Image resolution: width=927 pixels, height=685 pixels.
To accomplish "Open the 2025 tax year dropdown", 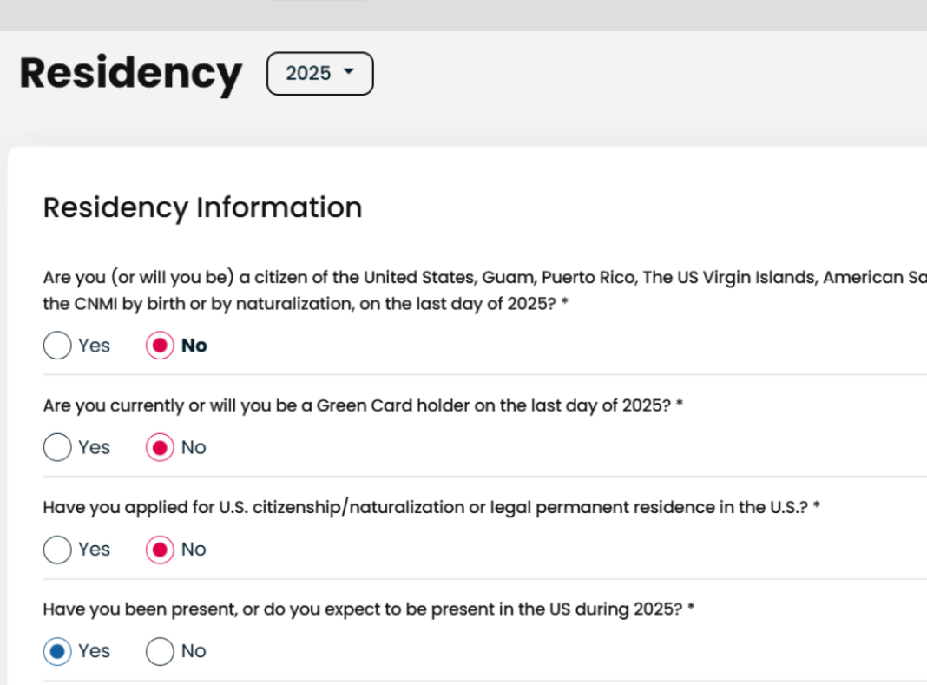I will coord(319,74).
